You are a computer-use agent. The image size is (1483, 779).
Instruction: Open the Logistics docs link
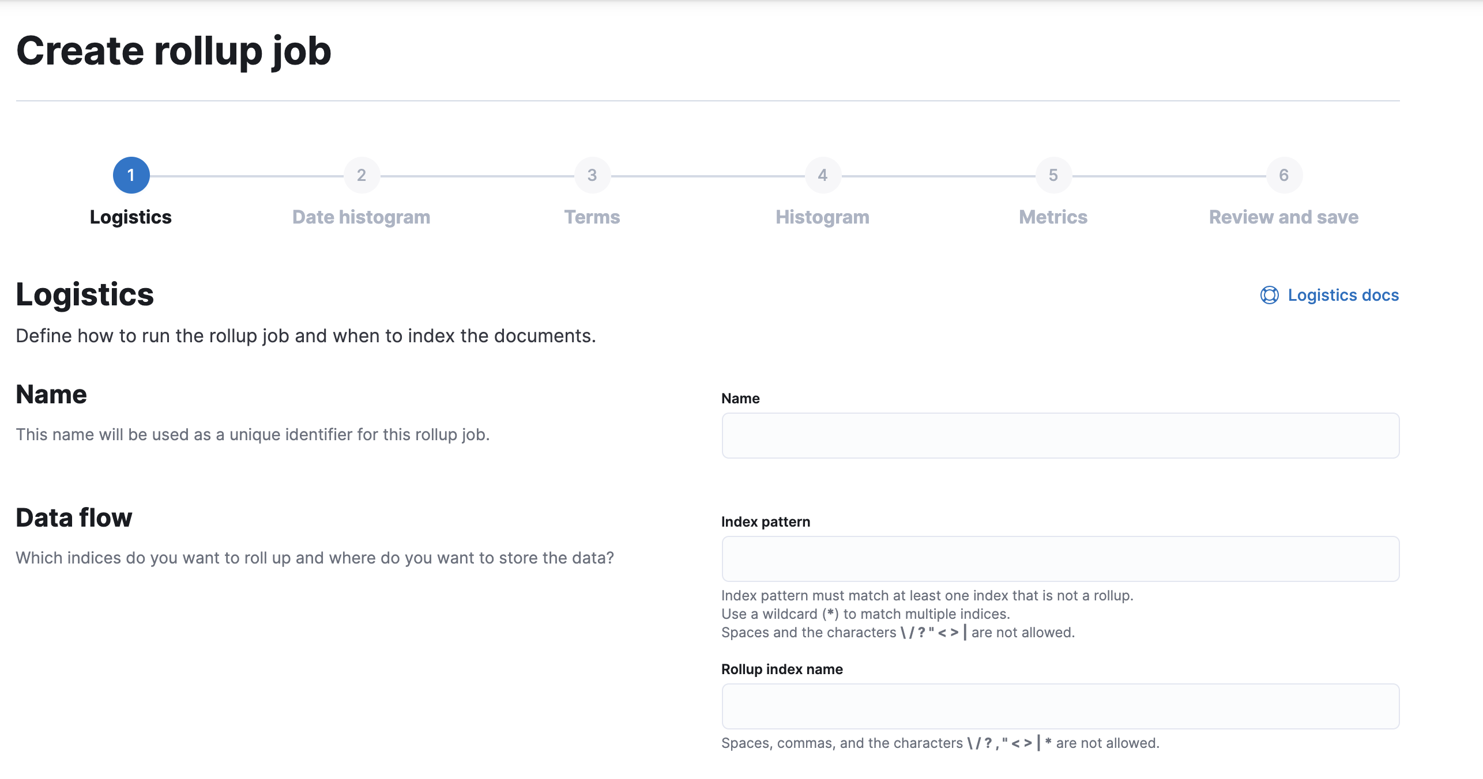point(1343,295)
